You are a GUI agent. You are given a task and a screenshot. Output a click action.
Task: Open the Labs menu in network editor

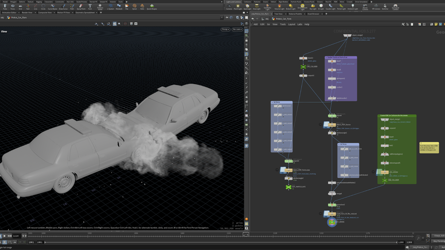point(300,24)
